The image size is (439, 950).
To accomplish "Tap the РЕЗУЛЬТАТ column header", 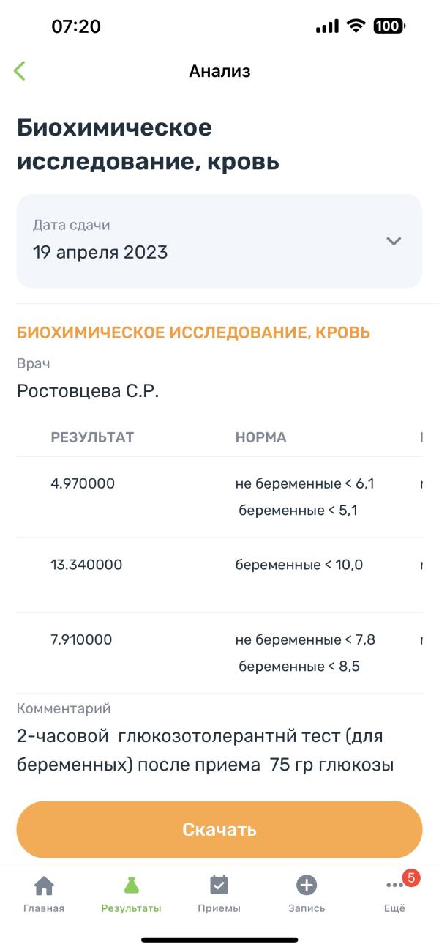I will (x=92, y=438).
